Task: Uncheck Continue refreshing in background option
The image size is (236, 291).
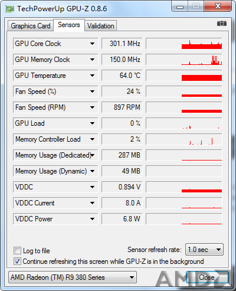Action: [17, 261]
